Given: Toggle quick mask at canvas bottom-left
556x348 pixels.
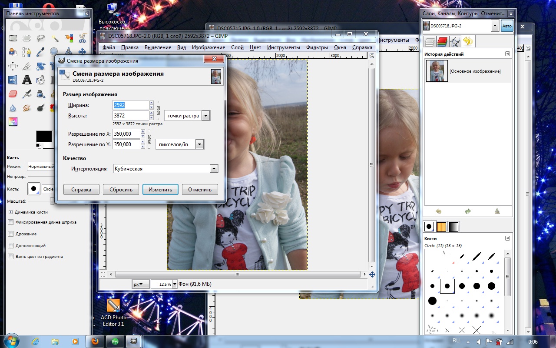Looking at the screenshot, I should 103,274.
